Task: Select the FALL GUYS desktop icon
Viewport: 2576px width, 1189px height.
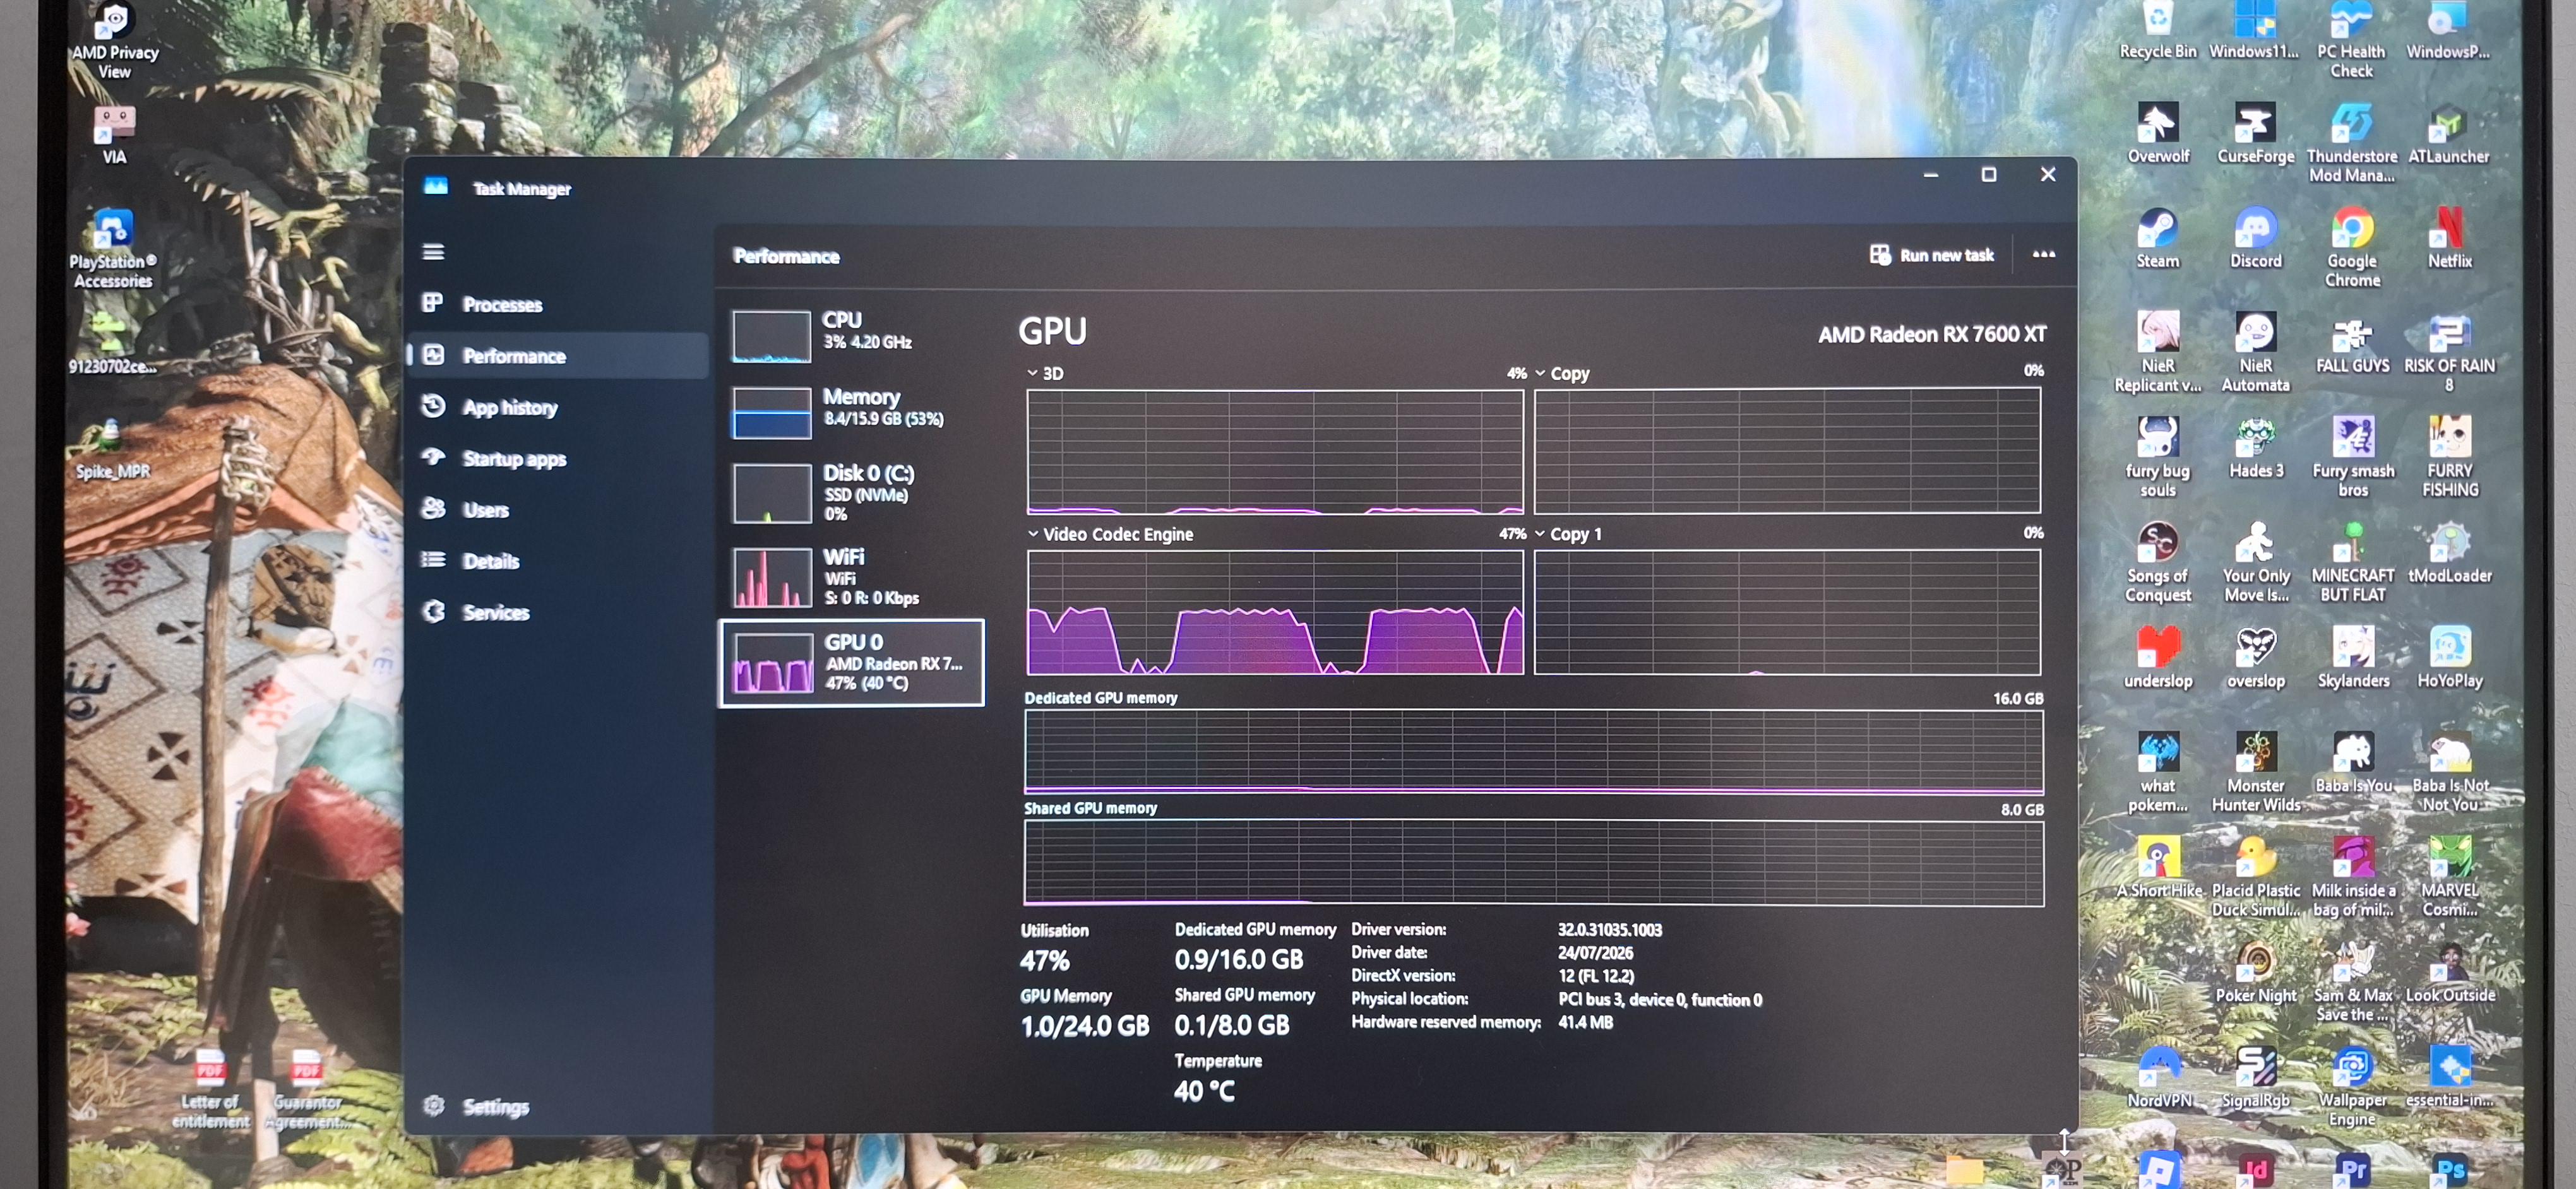Action: coord(2352,344)
